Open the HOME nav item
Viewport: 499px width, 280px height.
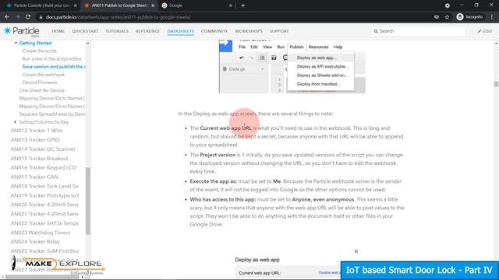pyautogui.click(x=58, y=31)
